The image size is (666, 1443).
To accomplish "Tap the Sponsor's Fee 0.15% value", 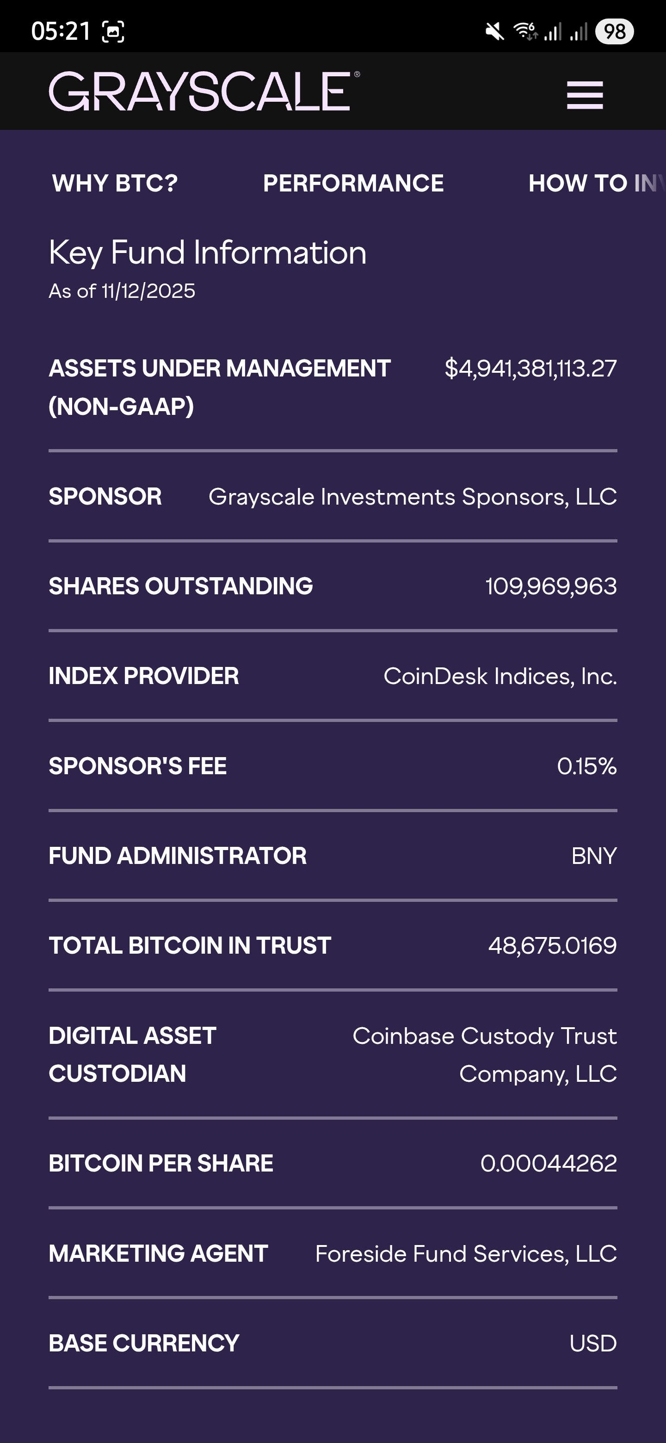I will pos(586,766).
